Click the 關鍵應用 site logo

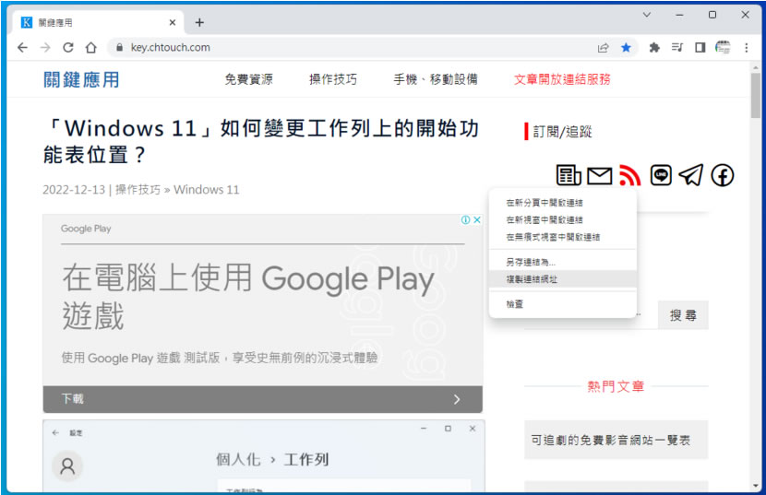pyautogui.click(x=81, y=79)
